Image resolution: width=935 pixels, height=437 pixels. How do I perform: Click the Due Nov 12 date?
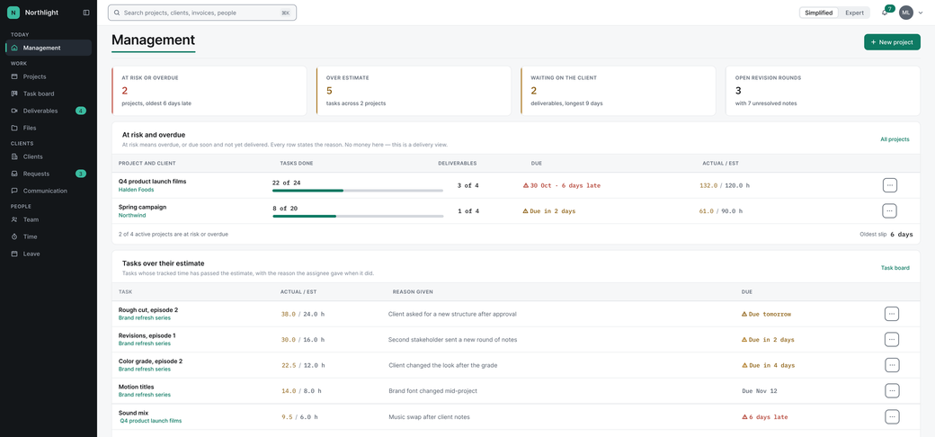[761, 391]
